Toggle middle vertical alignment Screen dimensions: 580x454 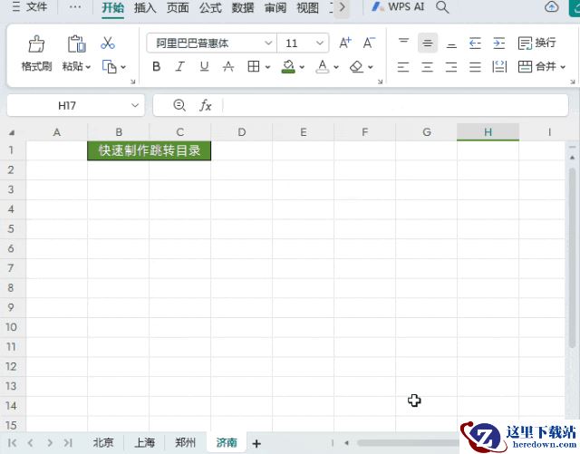pyautogui.click(x=428, y=43)
